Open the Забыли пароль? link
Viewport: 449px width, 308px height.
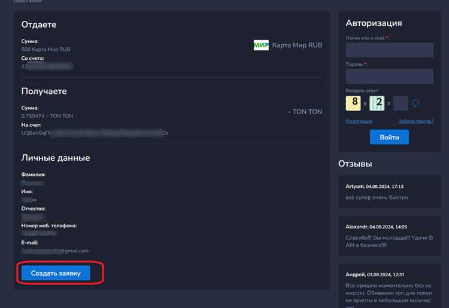(416, 121)
